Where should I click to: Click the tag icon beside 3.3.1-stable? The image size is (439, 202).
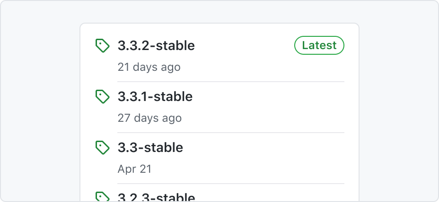(x=103, y=97)
